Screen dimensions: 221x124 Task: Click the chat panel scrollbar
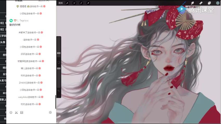(x=56, y=102)
